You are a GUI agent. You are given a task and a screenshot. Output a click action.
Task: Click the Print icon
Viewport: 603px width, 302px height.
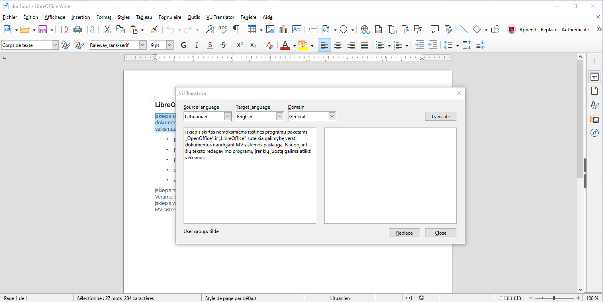coord(78,29)
